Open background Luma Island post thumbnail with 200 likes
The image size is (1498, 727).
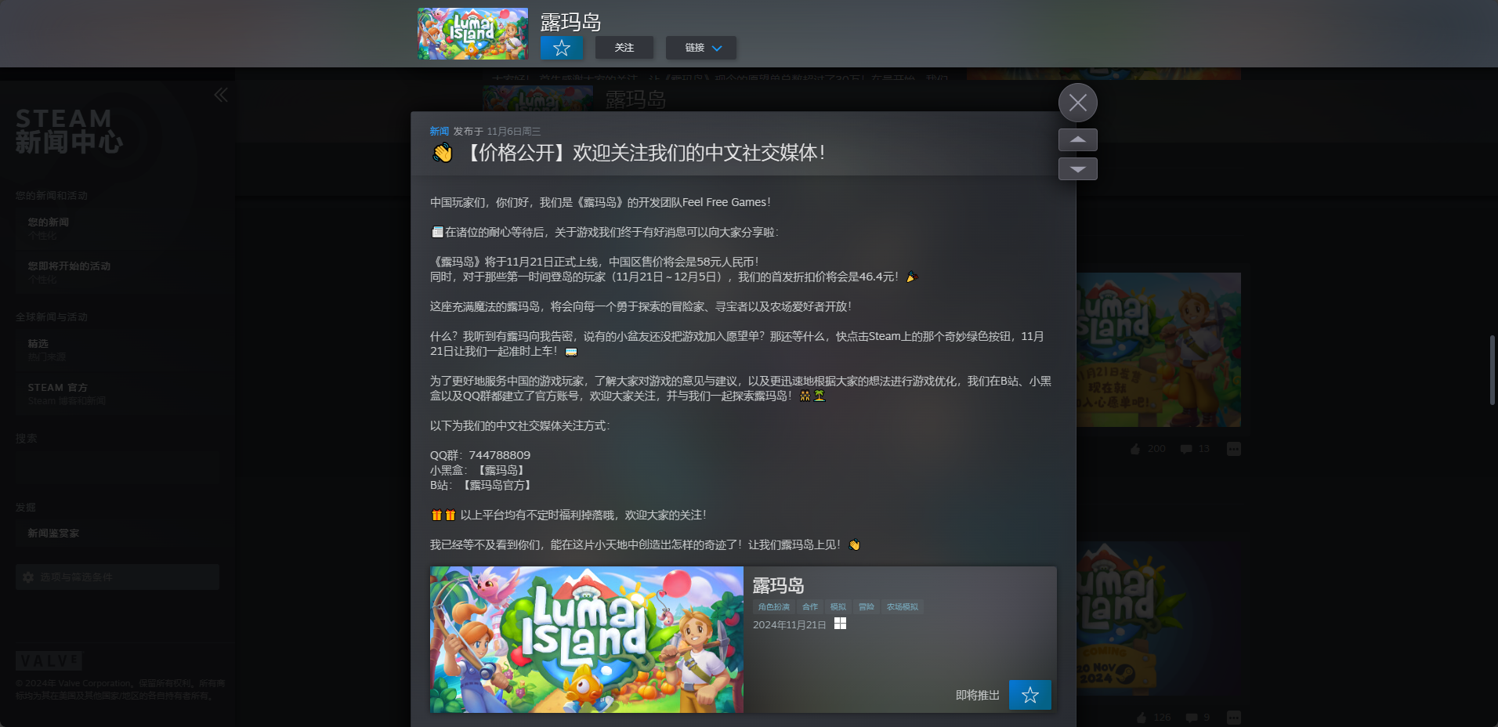pos(1159,349)
